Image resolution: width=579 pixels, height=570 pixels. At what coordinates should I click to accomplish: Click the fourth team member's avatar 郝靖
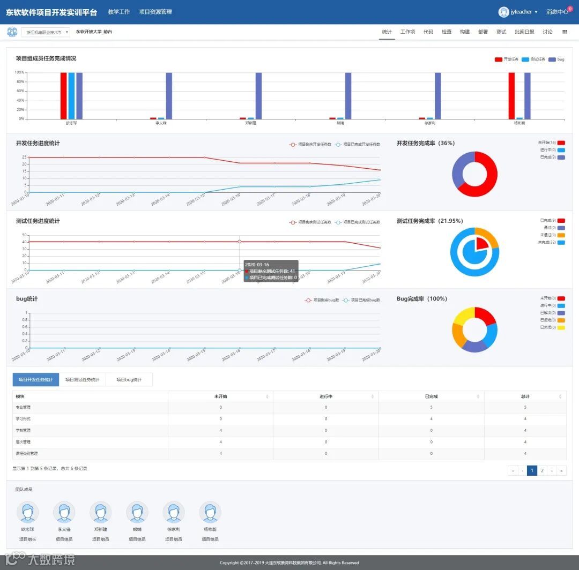[137, 512]
